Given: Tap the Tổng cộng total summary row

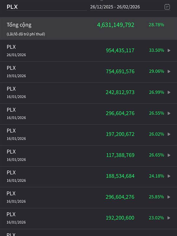Looking at the screenshot, I should pos(88,29).
